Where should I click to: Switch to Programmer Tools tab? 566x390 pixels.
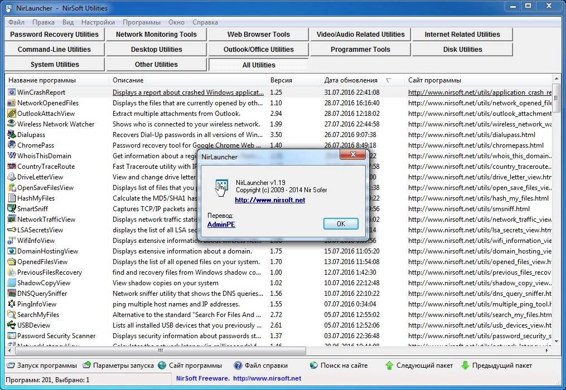coord(361,50)
